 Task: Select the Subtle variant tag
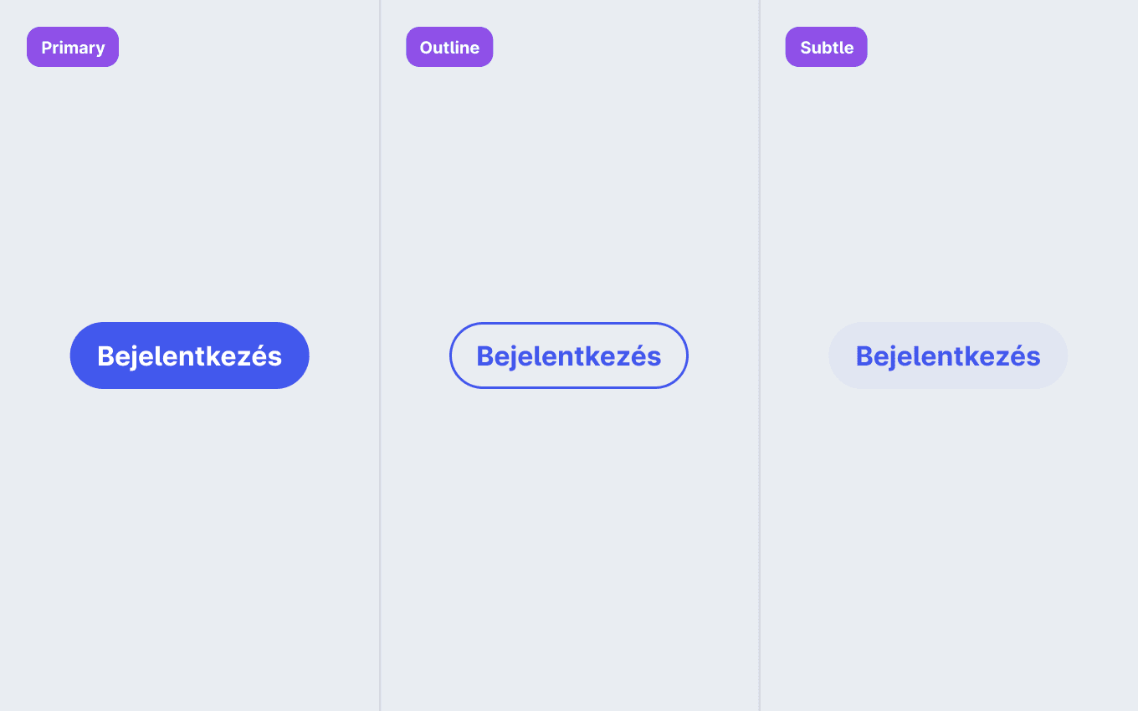[x=827, y=47]
